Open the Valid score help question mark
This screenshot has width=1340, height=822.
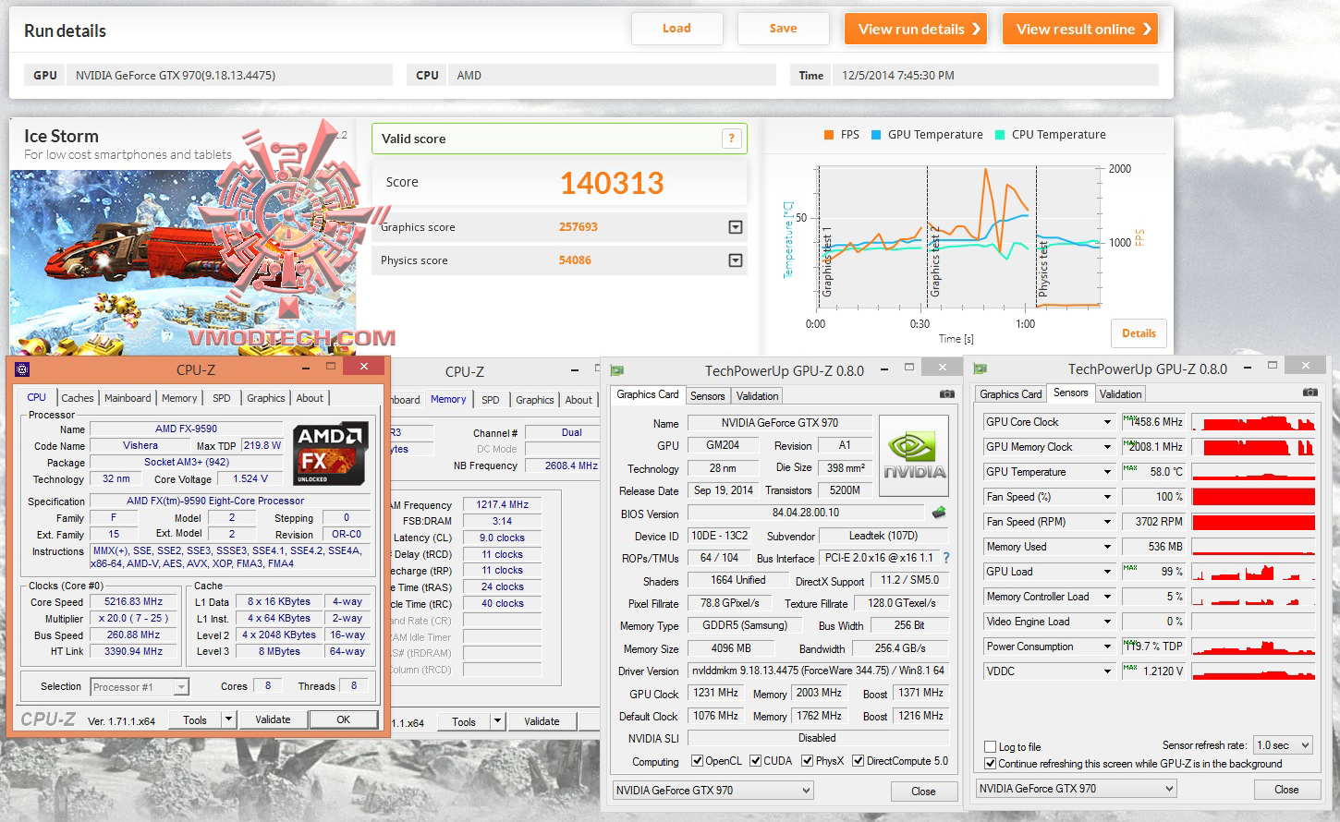tap(731, 139)
